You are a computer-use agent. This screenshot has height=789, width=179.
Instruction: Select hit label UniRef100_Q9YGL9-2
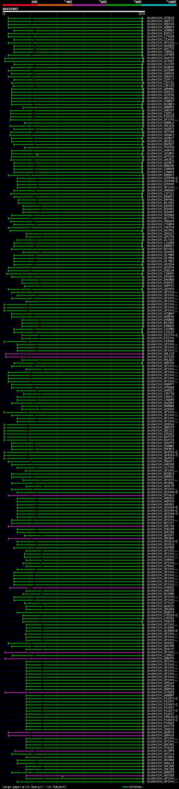(162, 542)
